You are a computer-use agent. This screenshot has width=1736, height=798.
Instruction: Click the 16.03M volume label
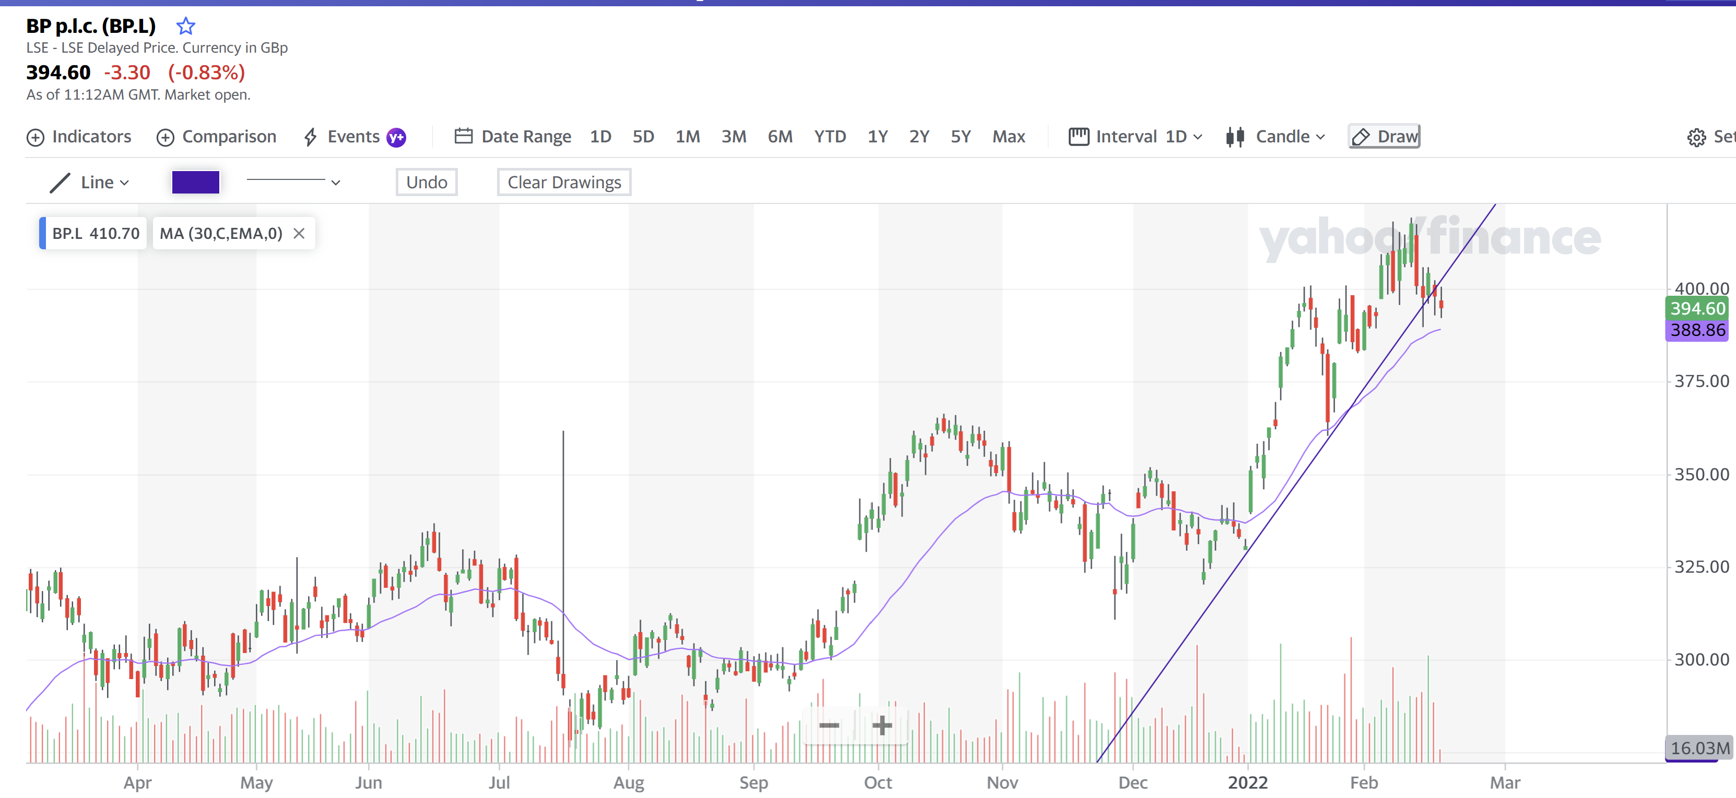pyautogui.click(x=1699, y=748)
